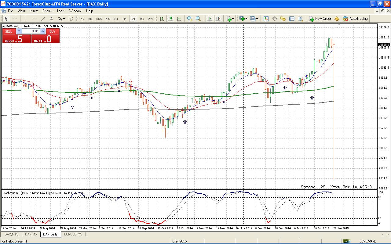Switch to M30 timeframe
Image resolution: width=391 pixels, height=244 pixels.
coord(108,19)
